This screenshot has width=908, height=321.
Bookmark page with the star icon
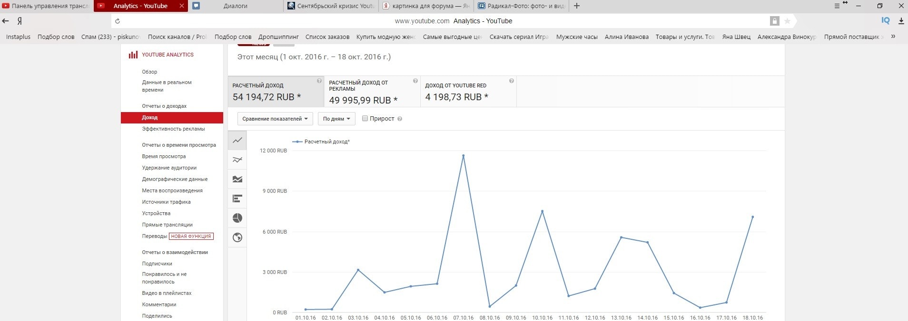(787, 21)
